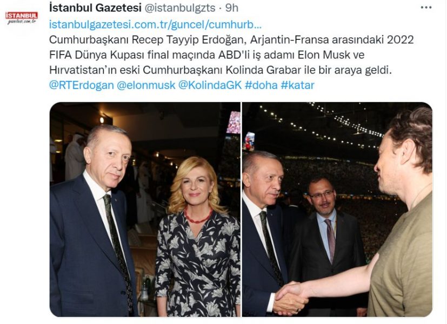The width and height of the screenshot is (447, 324).
Task: Open the İstanbul Gazetesi profile avatar
Action: [22, 17]
